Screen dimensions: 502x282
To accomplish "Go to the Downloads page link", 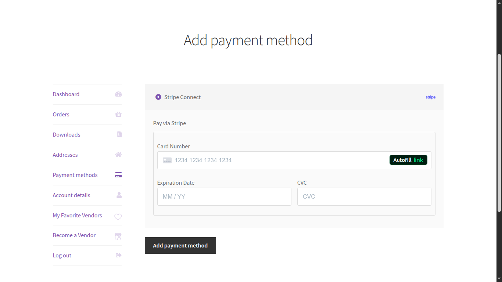I will pyautogui.click(x=67, y=135).
